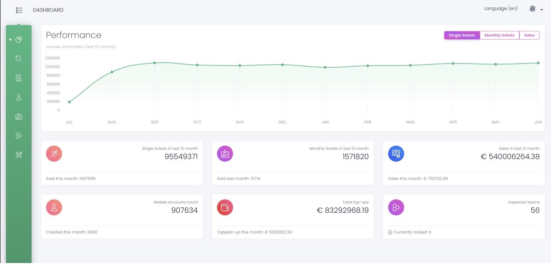Click the rocket icon on Single tickets card
The image size is (551, 269).
click(x=54, y=153)
